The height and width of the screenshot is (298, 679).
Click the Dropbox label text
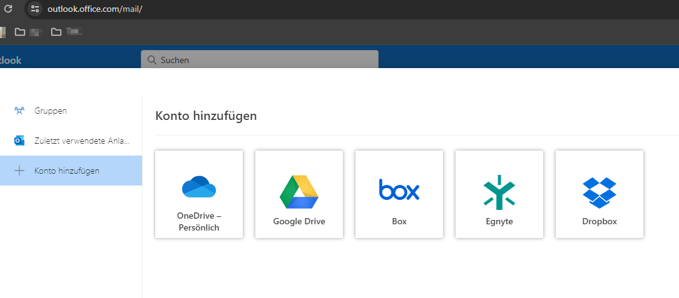(x=600, y=221)
